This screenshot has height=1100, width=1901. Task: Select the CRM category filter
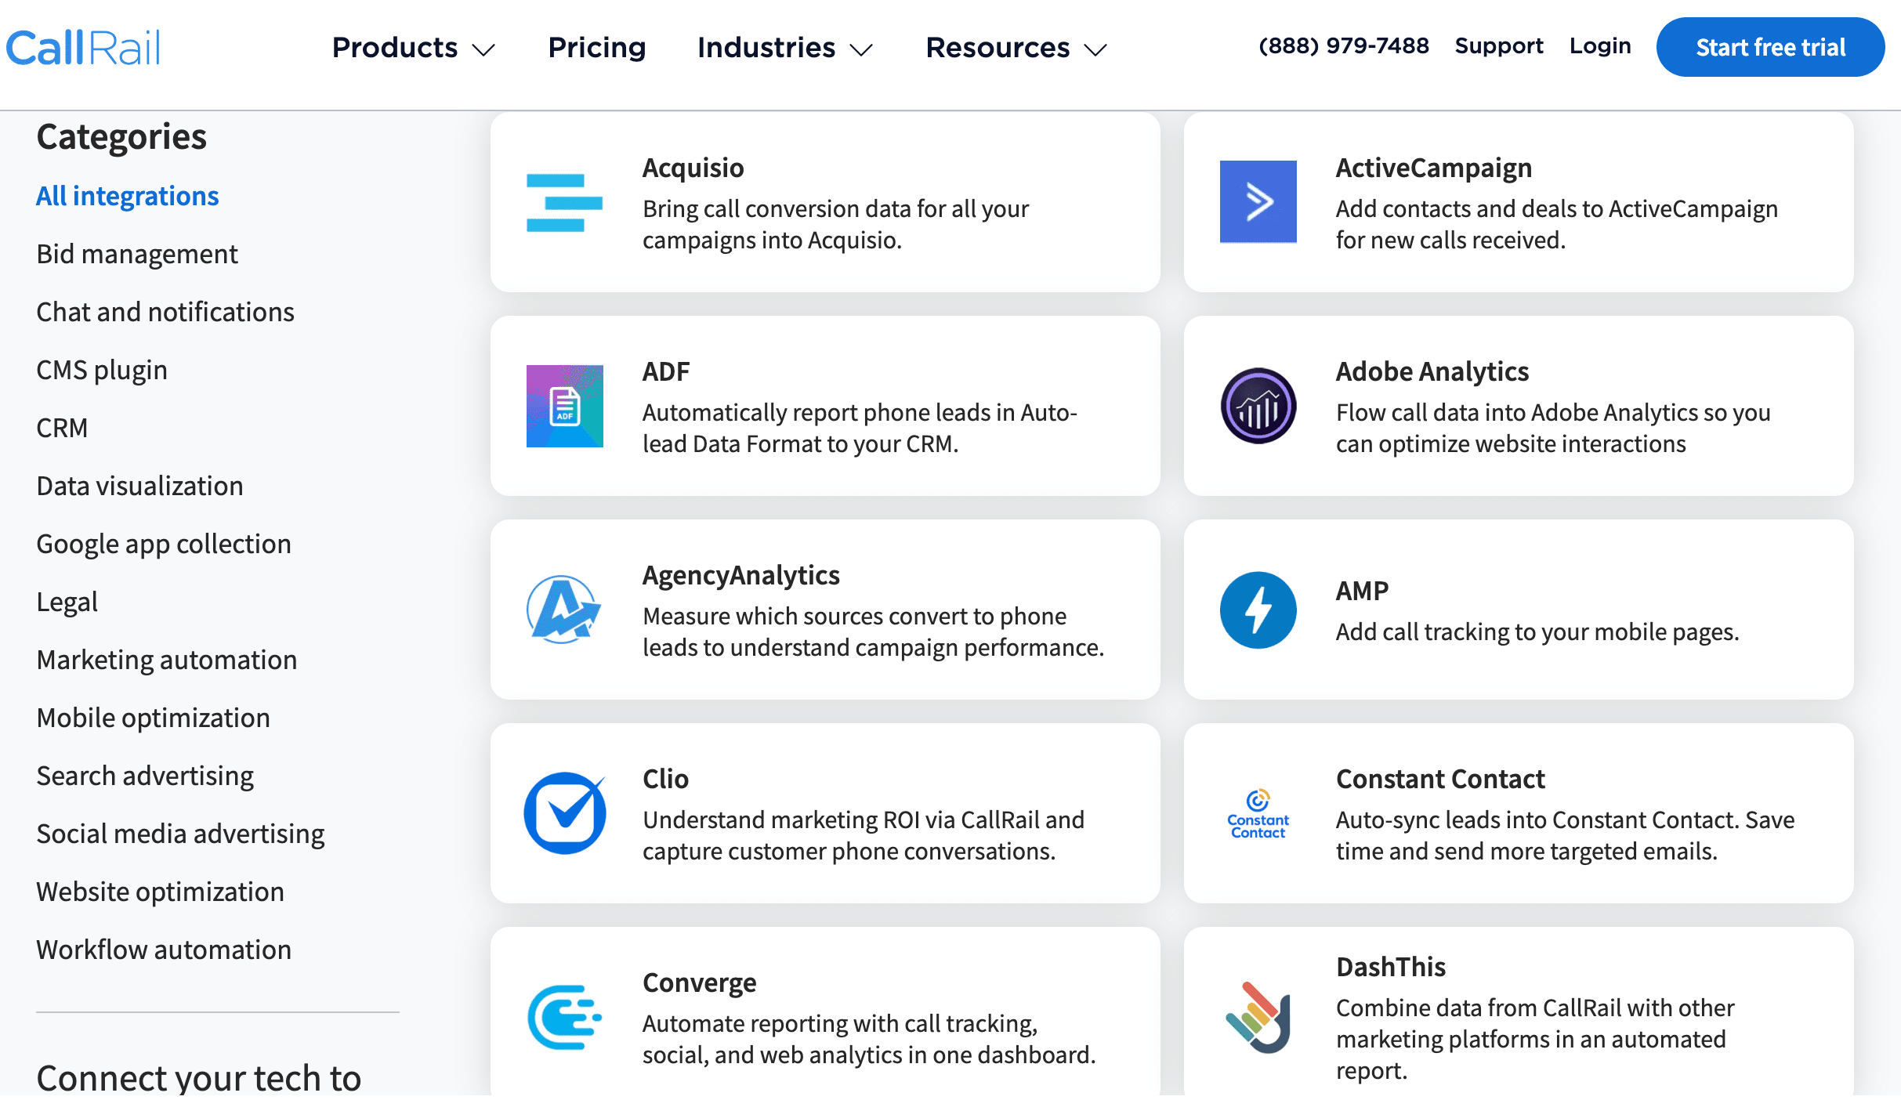click(x=61, y=427)
